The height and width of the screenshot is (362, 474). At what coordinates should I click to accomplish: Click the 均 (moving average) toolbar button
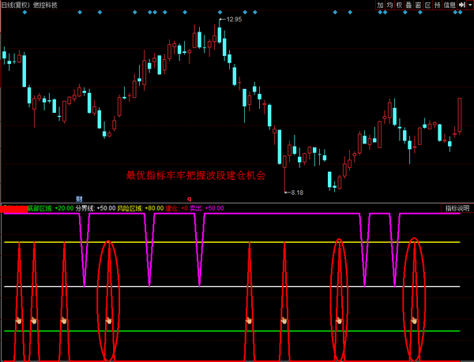389,5
